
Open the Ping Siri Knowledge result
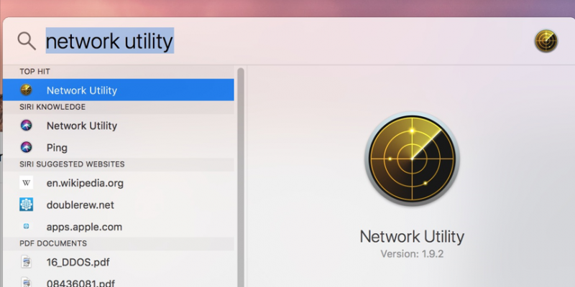coord(119,148)
